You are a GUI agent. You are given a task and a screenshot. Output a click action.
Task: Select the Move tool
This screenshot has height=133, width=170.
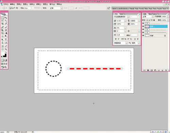(x=6, y=18)
